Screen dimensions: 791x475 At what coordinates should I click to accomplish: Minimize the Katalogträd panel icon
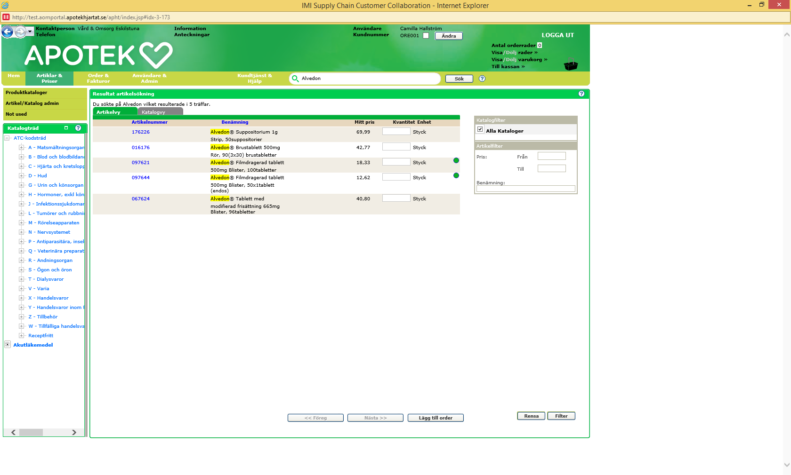coord(66,128)
